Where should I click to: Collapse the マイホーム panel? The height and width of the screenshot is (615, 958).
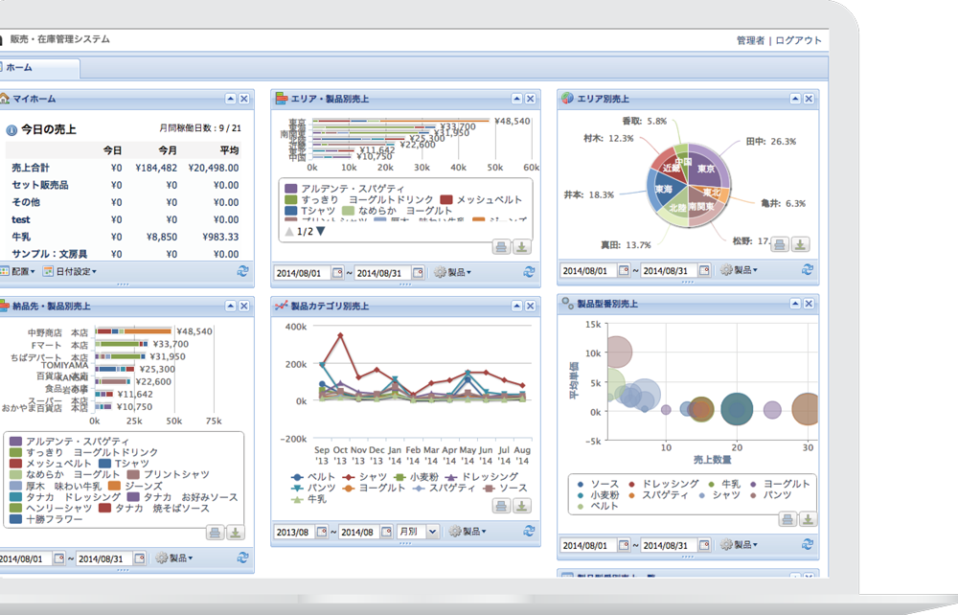coord(230,99)
